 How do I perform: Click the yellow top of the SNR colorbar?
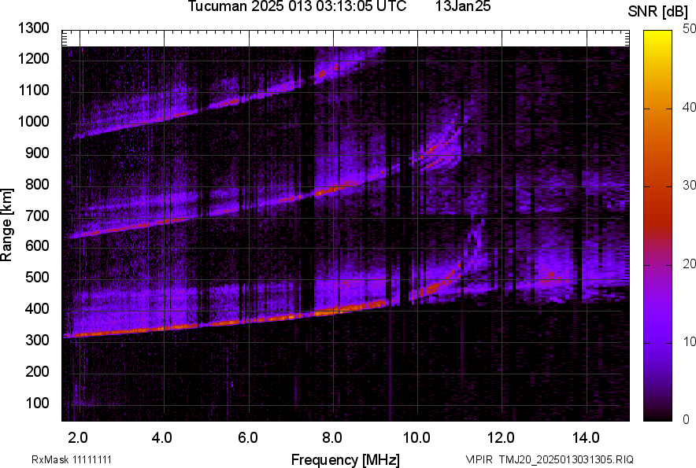click(657, 36)
